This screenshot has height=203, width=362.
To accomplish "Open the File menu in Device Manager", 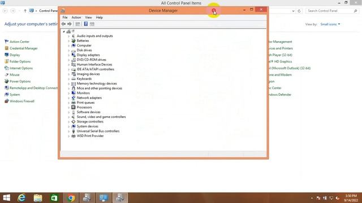I will click(65, 17).
